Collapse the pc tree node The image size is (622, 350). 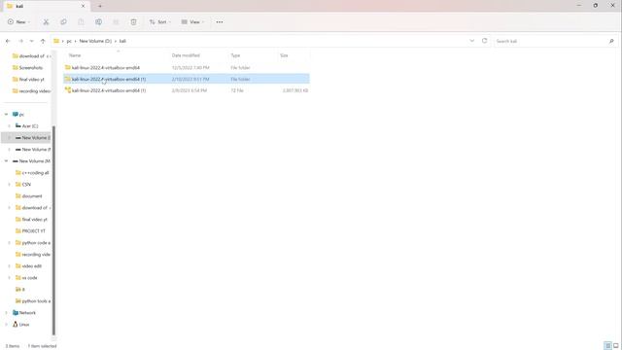6,115
